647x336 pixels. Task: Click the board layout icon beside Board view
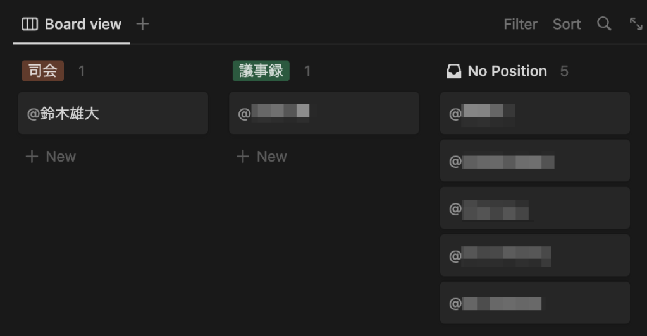coord(30,24)
